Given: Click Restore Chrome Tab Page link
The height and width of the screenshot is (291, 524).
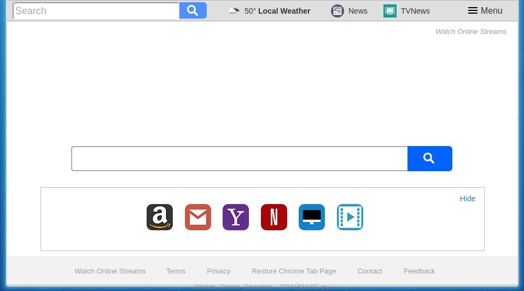Looking at the screenshot, I should click(x=294, y=271).
